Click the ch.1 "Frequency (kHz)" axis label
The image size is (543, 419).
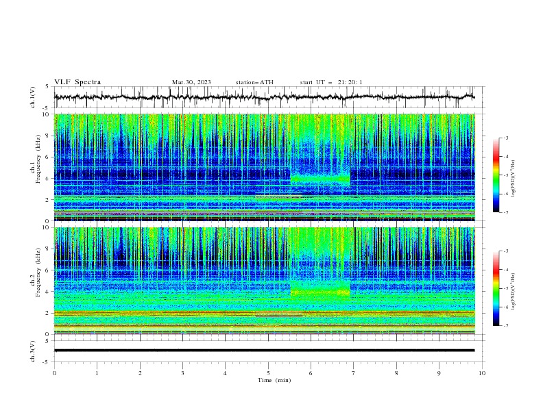coord(38,160)
